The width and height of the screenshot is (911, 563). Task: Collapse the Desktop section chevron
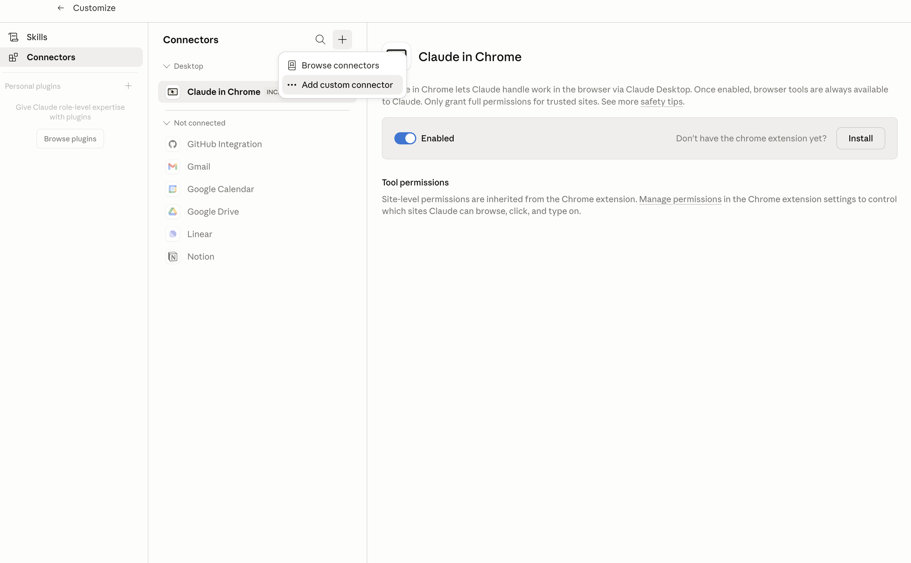pos(167,66)
